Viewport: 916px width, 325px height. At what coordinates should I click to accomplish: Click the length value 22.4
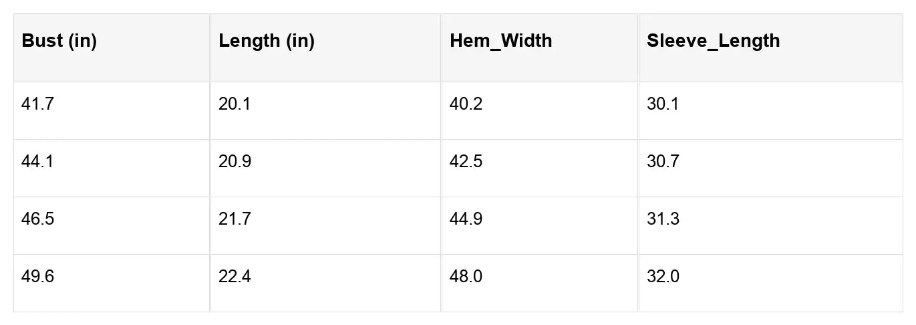pos(235,277)
